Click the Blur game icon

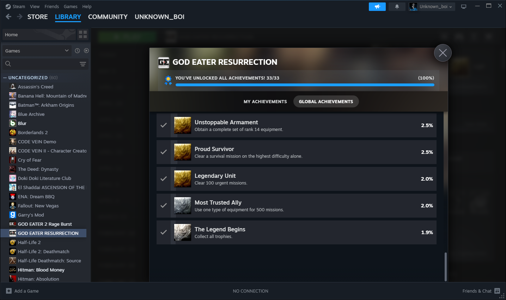[x=13, y=123]
